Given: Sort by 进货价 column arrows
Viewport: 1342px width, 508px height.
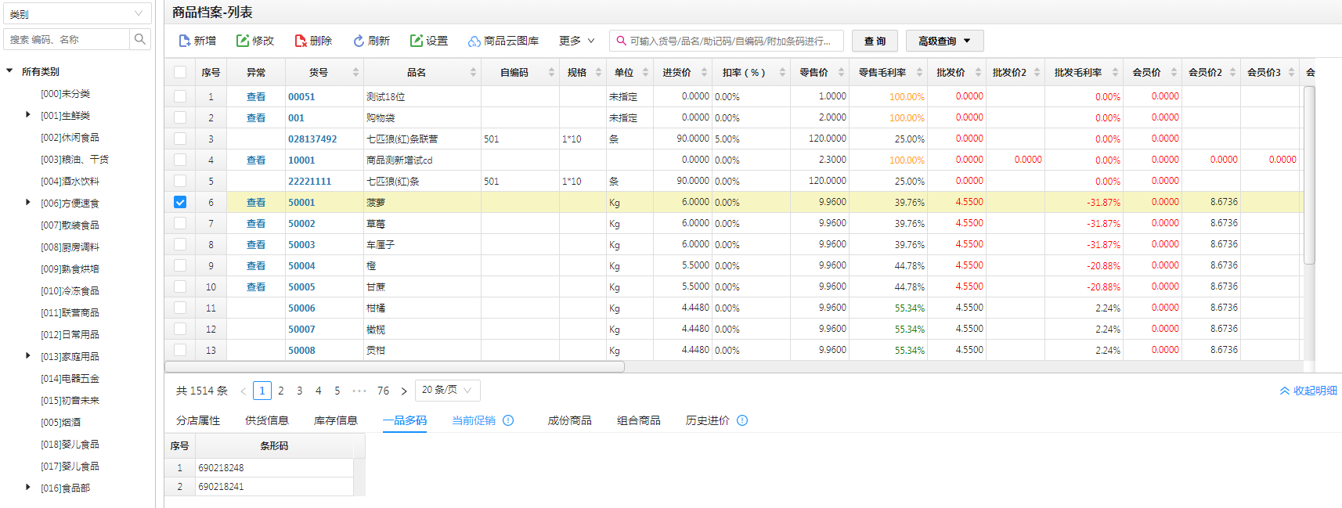Looking at the screenshot, I should [x=704, y=72].
